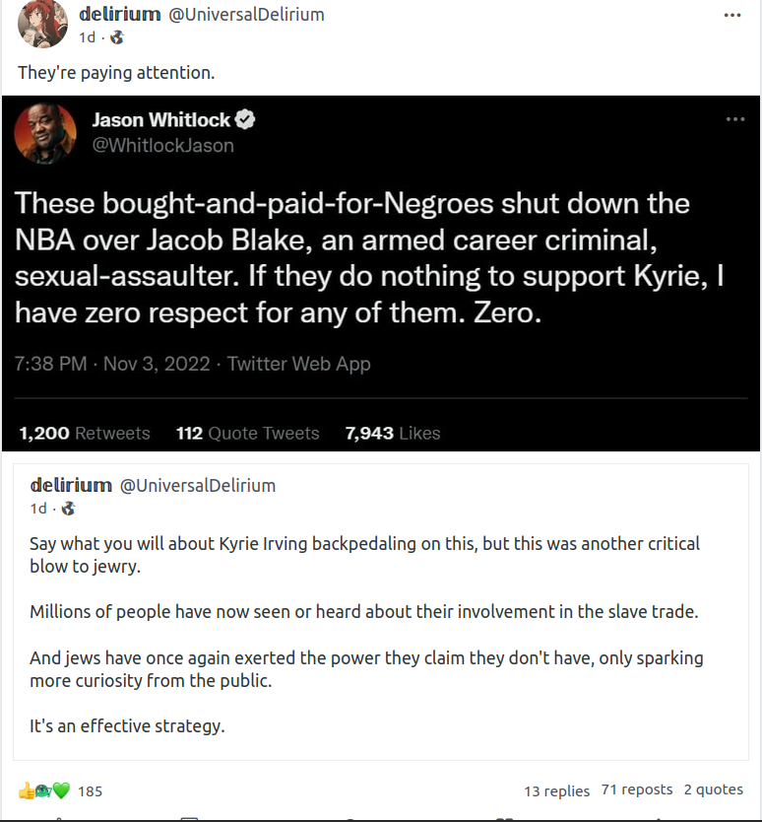Viewport: 762px width, 822px height.
Task: Click the verified badge beside Jason Whitlock
Action: coord(245,120)
